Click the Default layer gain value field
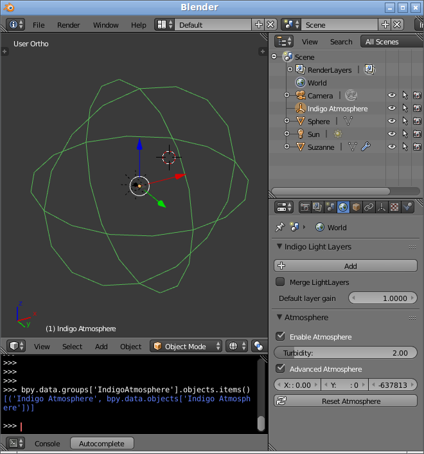424x454 pixels. coord(382,298)
